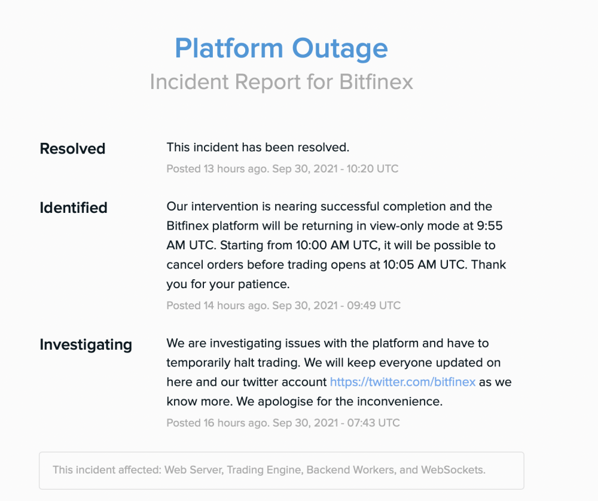
Task: Click 'Web Server' in affected components text
Action: pyautogui.click(x=194, y=470)
